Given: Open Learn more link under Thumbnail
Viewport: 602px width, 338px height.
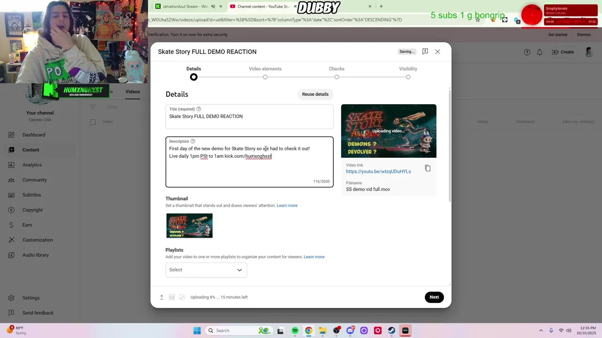Looking at the screenshot, I should coord(287,206).
